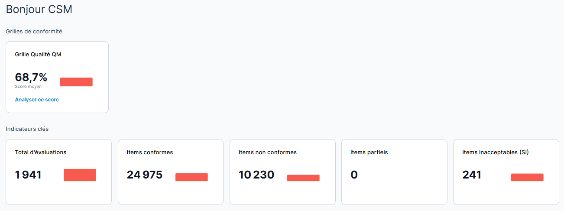Viewport: 564px width, 211px height.
Task: Open the "Items inacceptables (SI)" card title
Action: click(496, 153)
